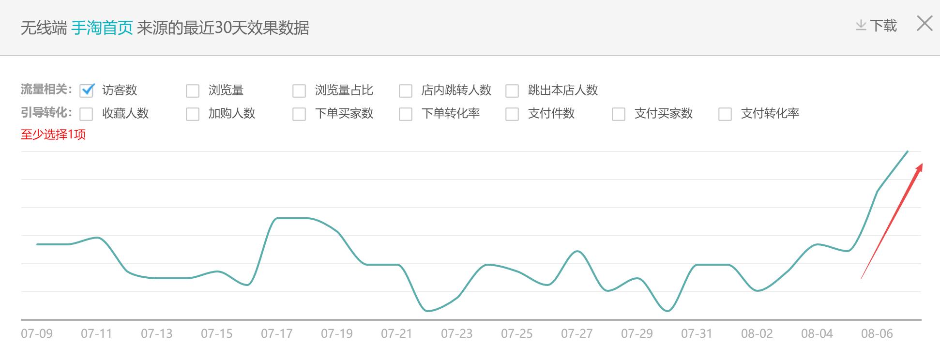Select the 跳出本店人数 checkbox
Viewport: 940px width, 361px height.
tap(512, 90)
